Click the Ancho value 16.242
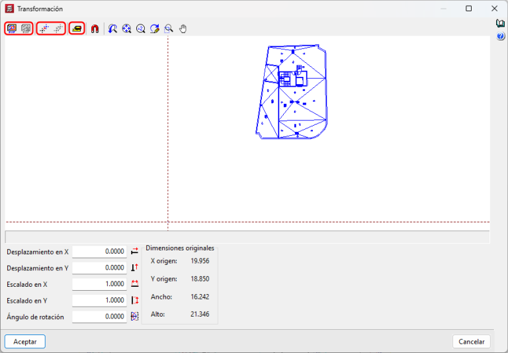508x353 pixels. point(200,297)
